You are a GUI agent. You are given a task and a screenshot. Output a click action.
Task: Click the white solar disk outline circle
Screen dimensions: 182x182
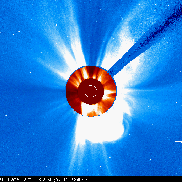click(91, 91)
